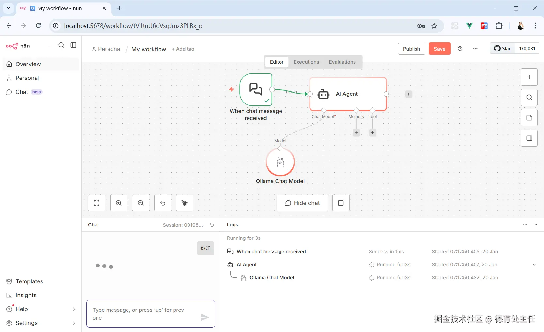
Task: Edit the My workflow title
Action: tap(149, 49)
